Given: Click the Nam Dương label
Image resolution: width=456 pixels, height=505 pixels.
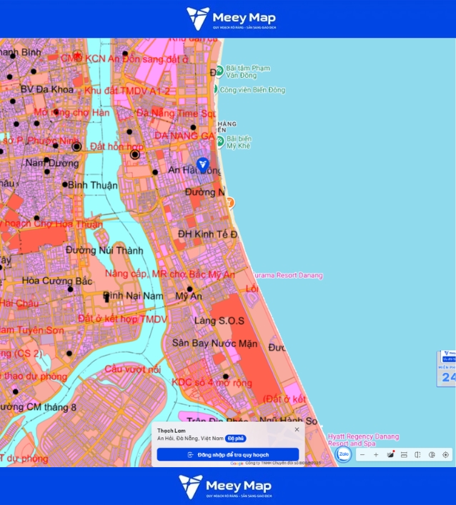Looking at the screenshot, I should point(52,163).
